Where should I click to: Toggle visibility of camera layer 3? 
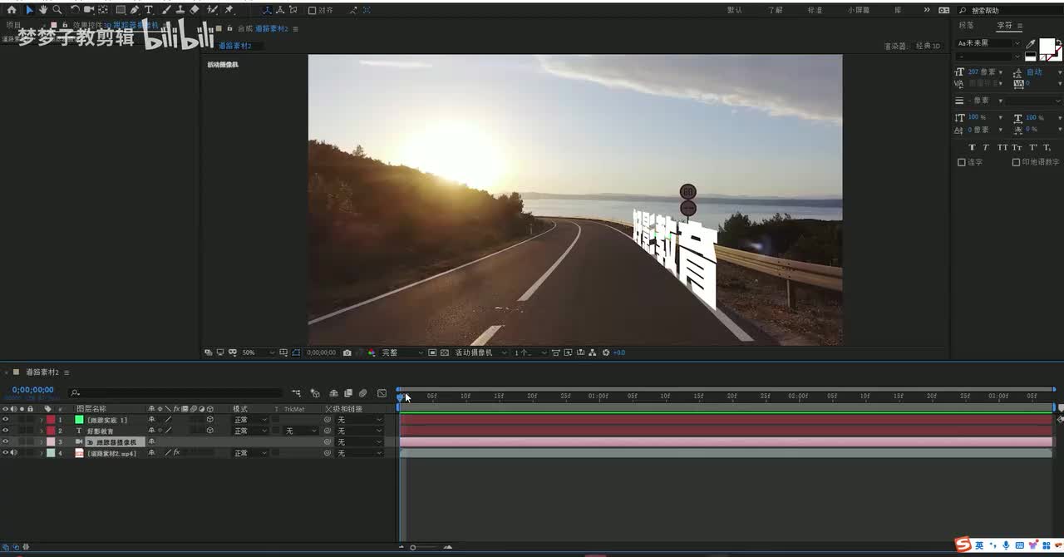[6, 441]
